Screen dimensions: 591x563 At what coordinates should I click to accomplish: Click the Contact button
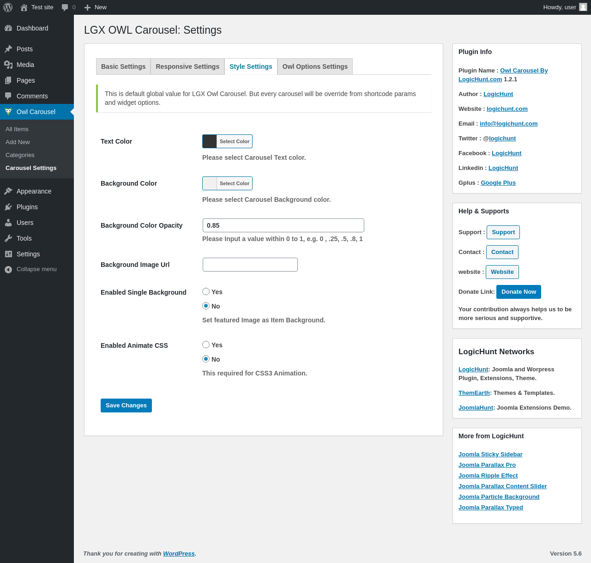(x=502, y=252)
